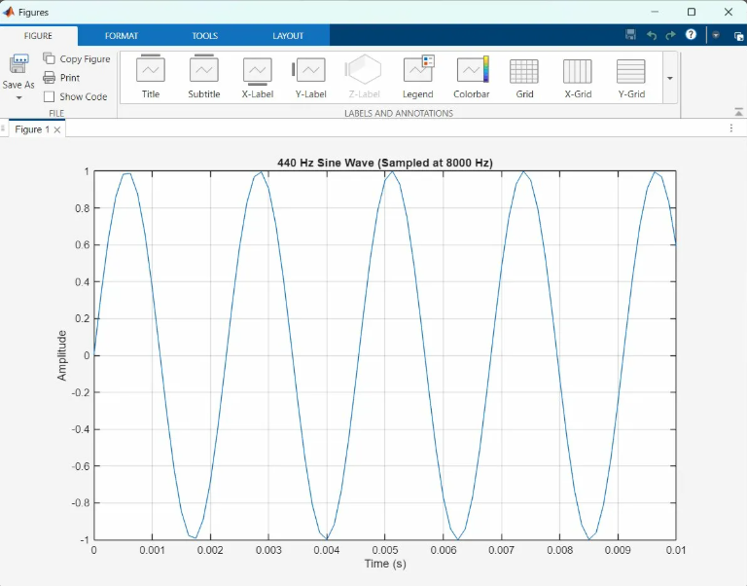Click the dock figures icon at top right

click(738, 36)
